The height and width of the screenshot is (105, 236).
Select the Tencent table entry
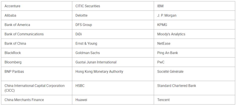click(x=163, y=100)
